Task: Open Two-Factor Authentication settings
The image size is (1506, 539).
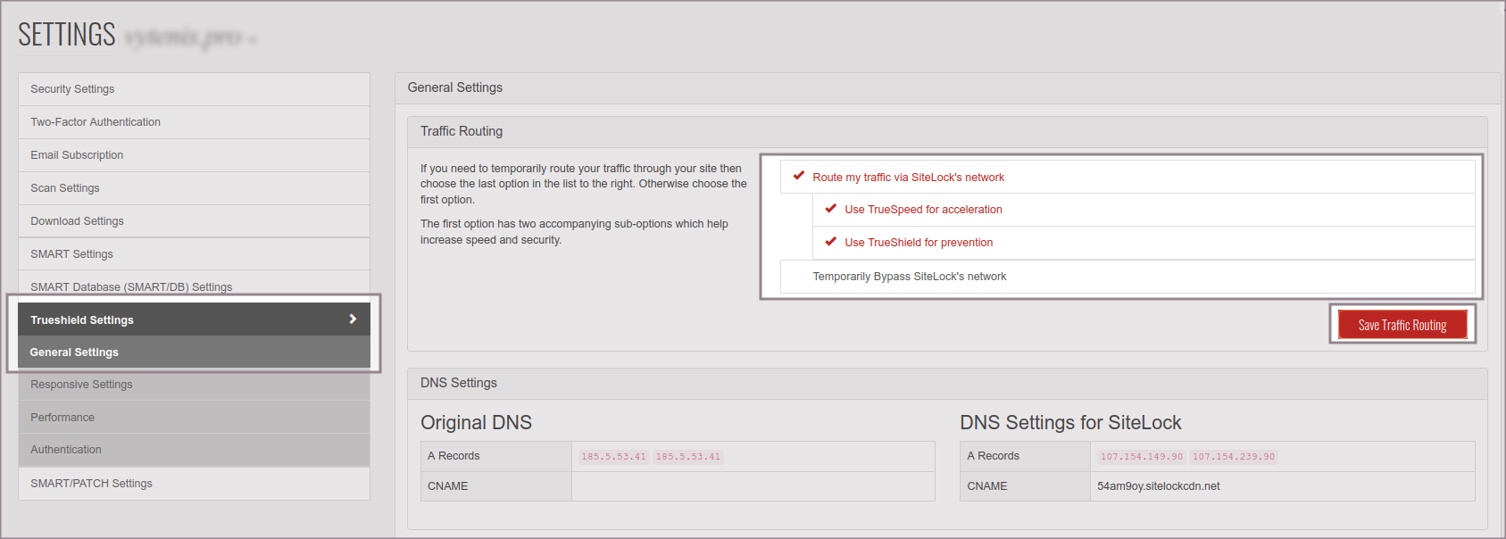Action: coord(96,122)
